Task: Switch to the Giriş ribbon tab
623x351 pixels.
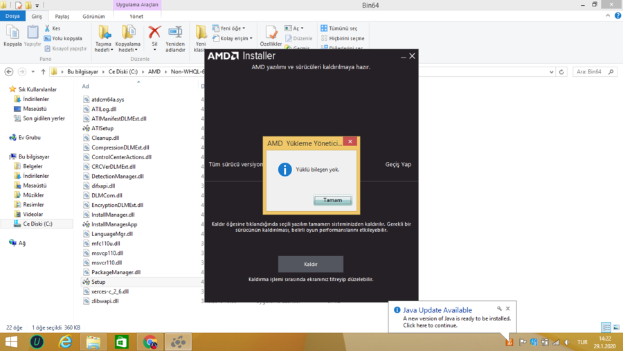Action: [37, 17]
